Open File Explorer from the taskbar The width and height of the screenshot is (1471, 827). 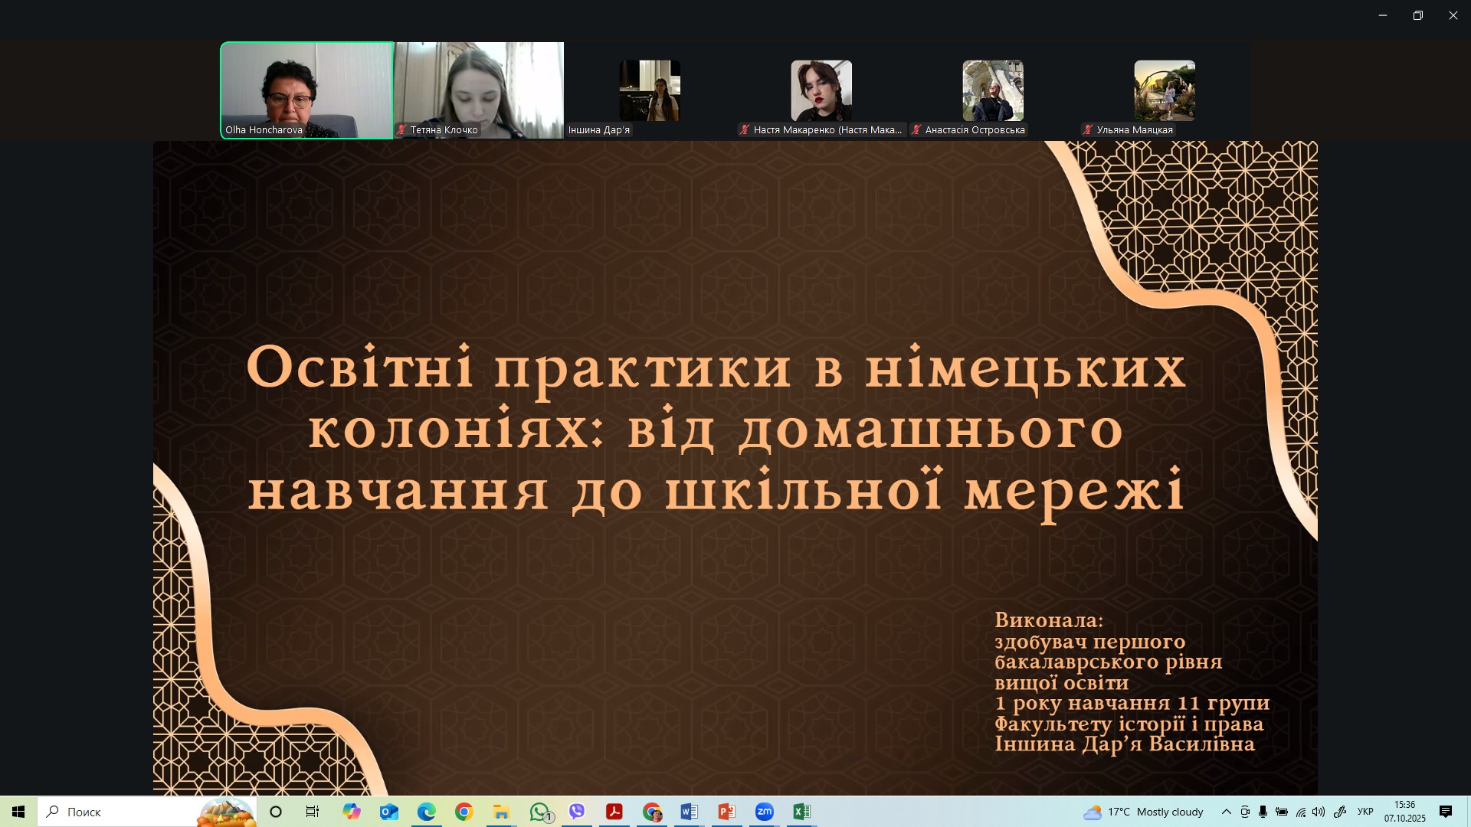(x=501, y=812)
